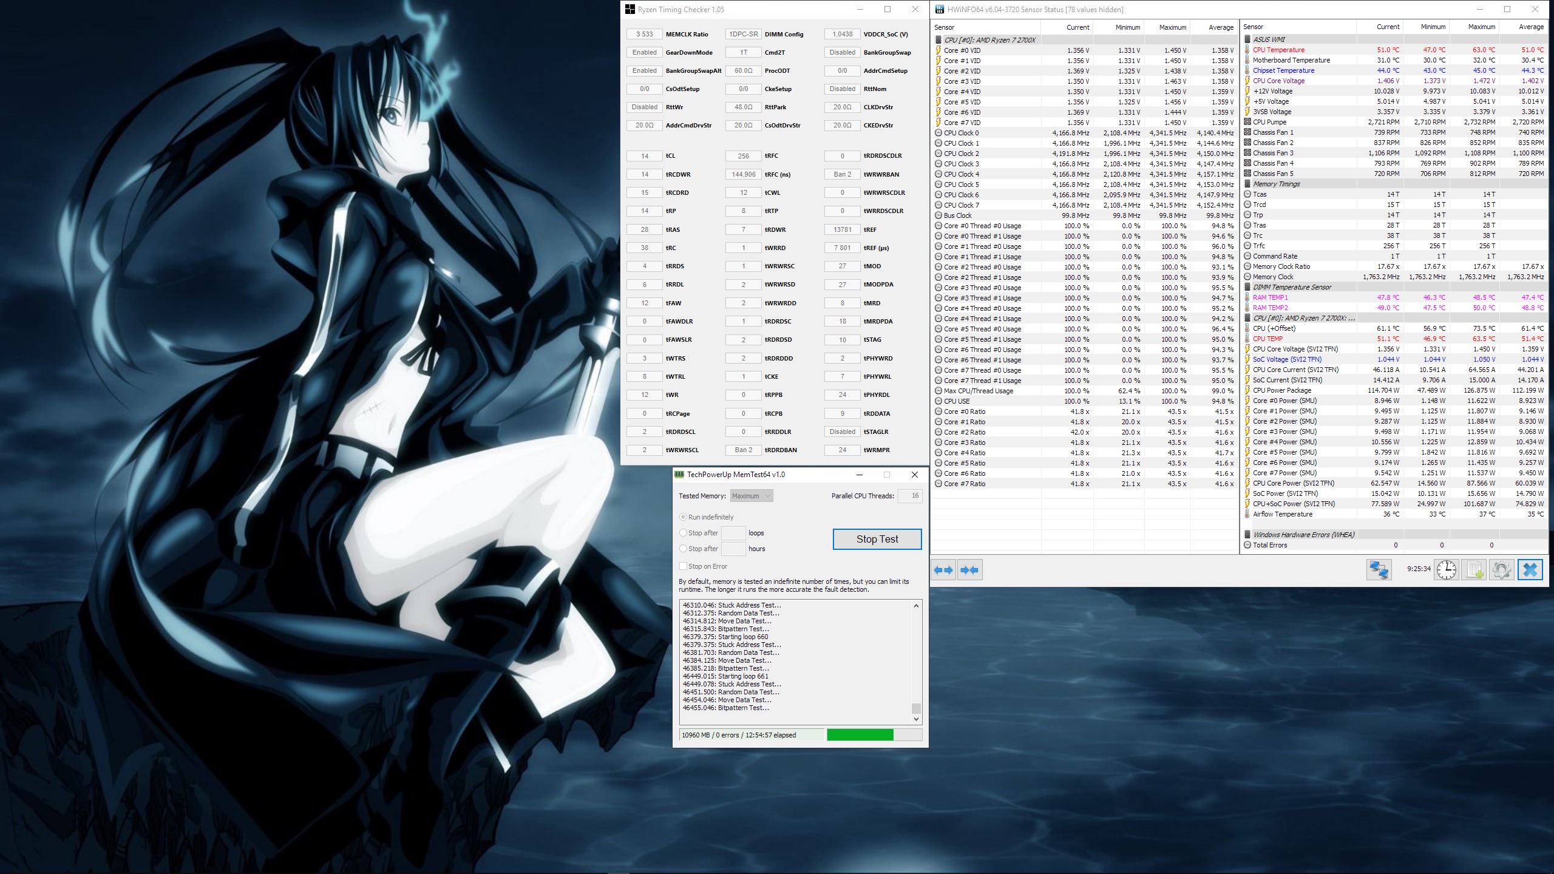Open the Tested Memory Maximum dropdown

[x=752, y=496]
